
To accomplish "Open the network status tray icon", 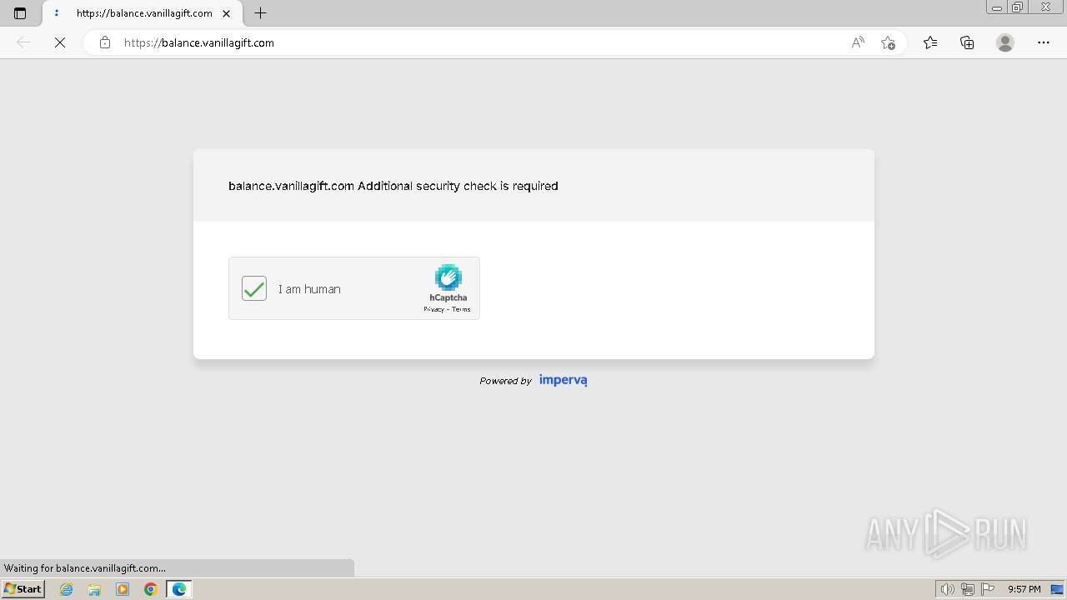I will (x=968, y=589).
